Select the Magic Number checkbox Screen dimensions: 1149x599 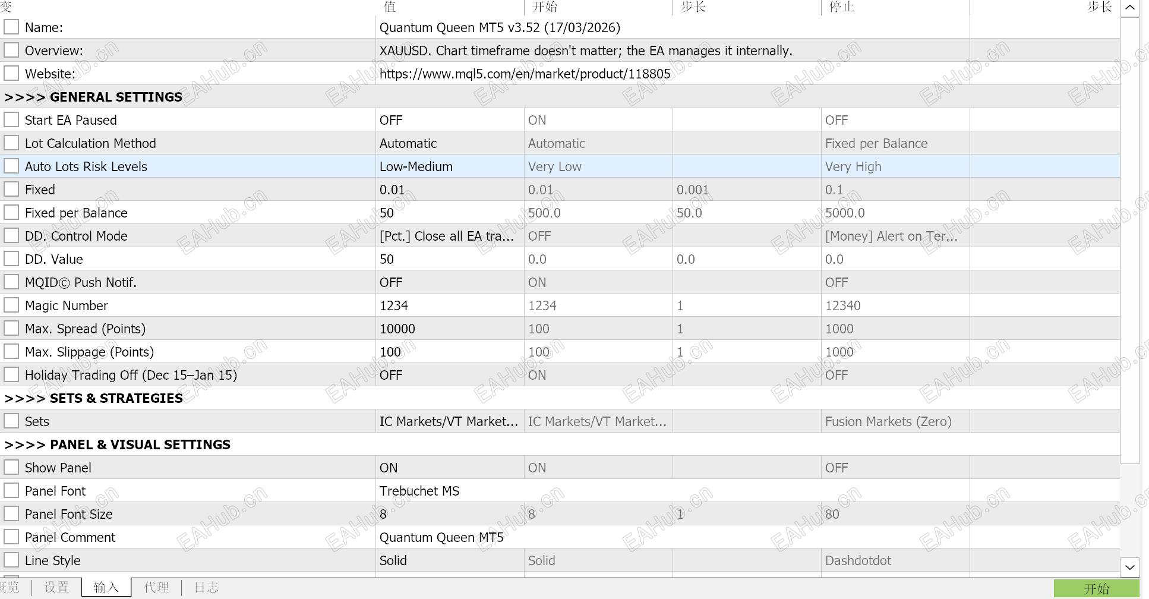click(x=11, y=305)
